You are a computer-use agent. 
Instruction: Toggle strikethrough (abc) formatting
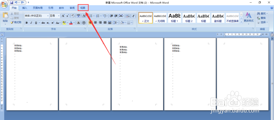coord(43,23)
